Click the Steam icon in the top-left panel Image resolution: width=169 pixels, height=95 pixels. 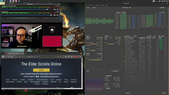[19, 1]
